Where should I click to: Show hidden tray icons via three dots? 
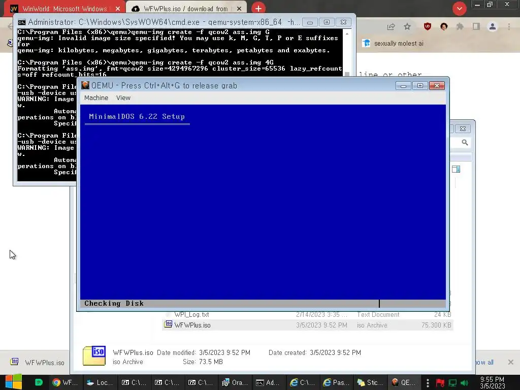(428, 383)
